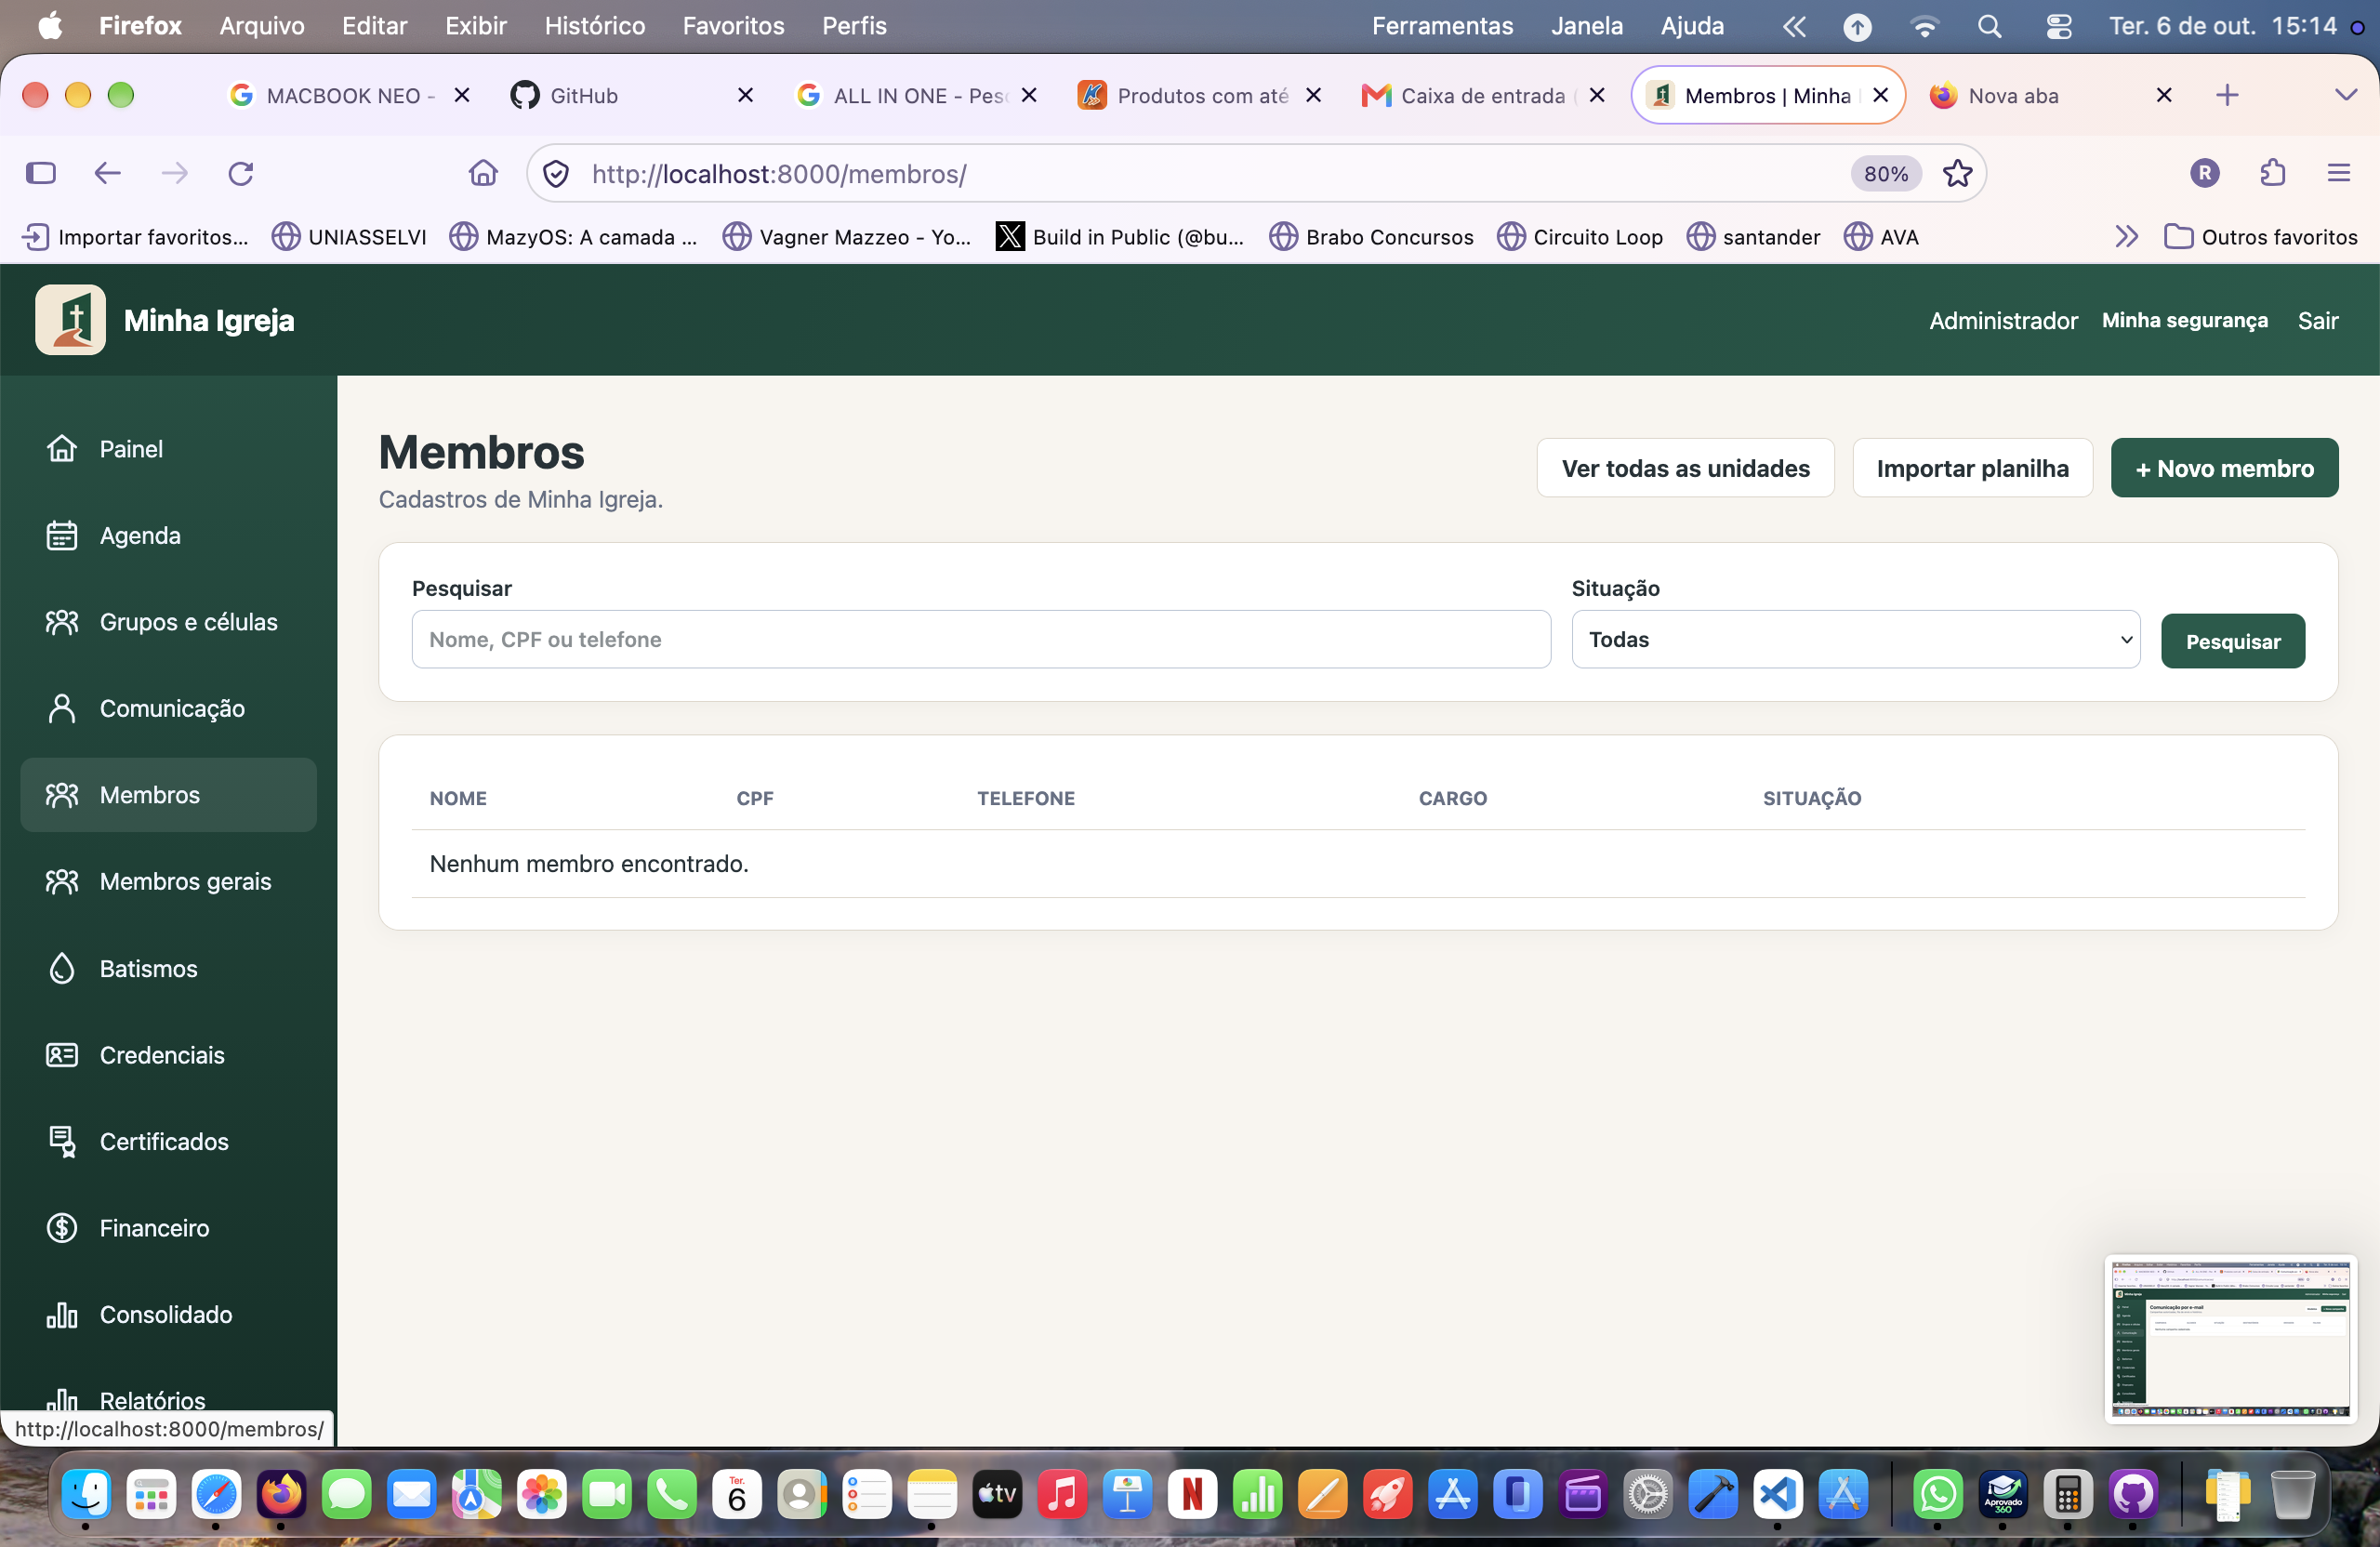Open the UNIASSELVI bookmark
This screenshot has width=2380, height=1547.
click(349, 237)
